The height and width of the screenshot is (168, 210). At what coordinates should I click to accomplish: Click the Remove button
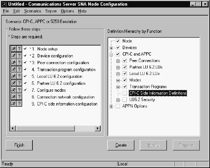point(186,145)
